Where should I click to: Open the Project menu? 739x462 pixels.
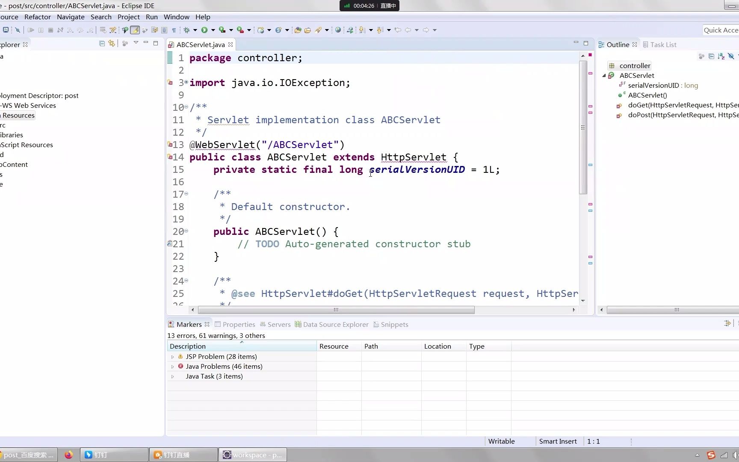pyautogui.click(x=129, y=17)
